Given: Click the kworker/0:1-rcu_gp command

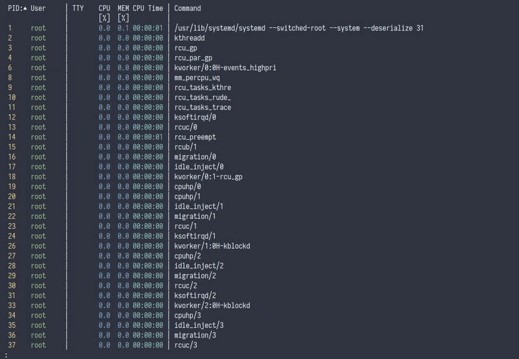Looking at the screenshot, I should coord(208,177).
